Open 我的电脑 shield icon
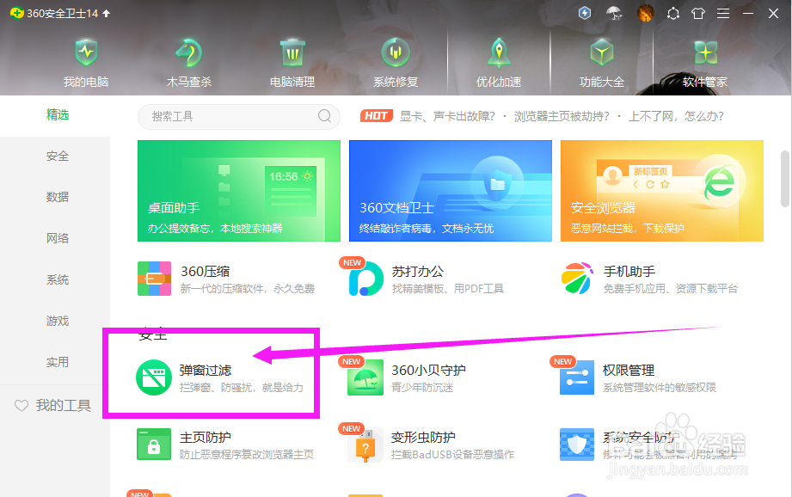The image size is (792, 497). tap(86, 52)
